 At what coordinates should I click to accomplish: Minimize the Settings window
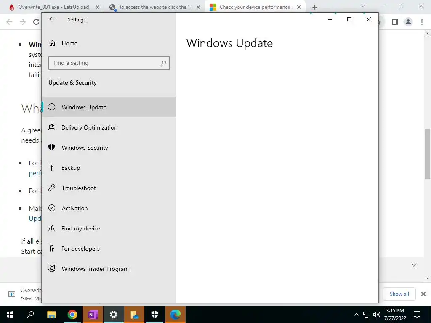[x=330, y=19]
